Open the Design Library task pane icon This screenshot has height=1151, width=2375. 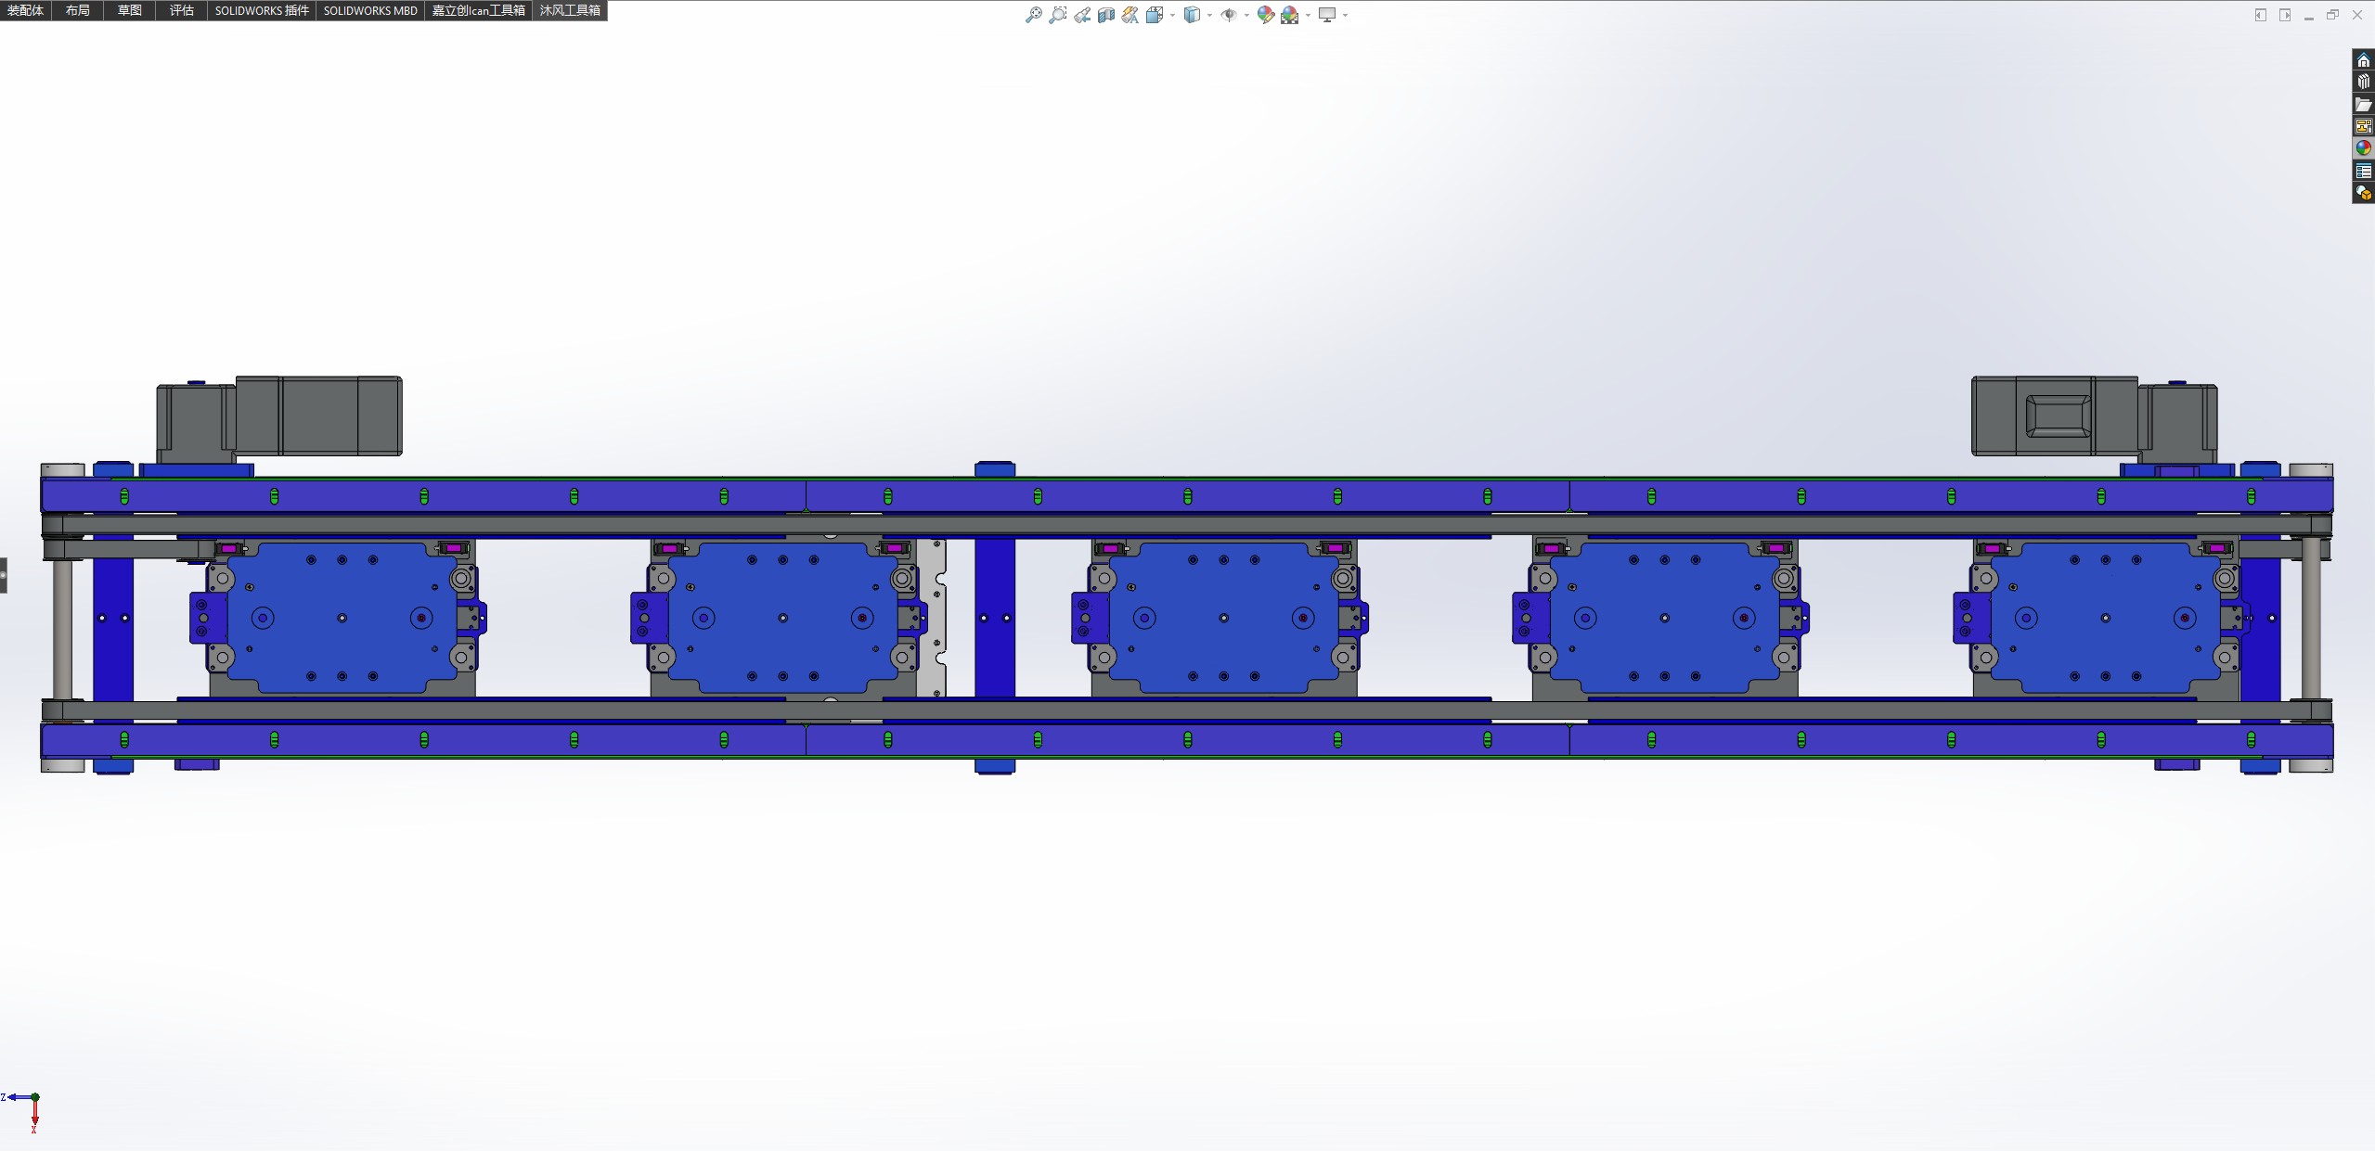pos(2363,83)
